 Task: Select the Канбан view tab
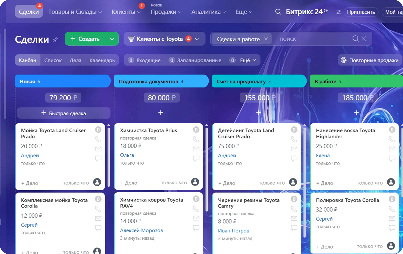coord(28,60)
